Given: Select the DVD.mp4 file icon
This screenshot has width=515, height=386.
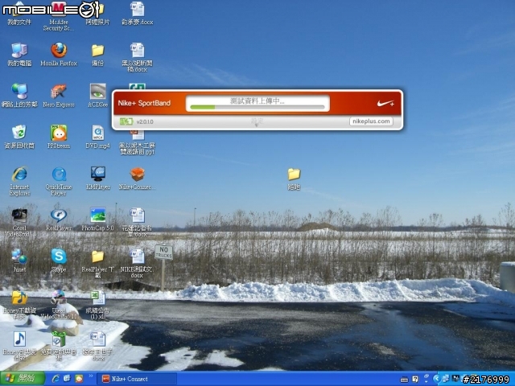Looking at the screenshot, I should [x=98, y=133].
